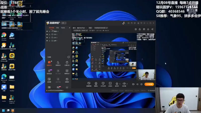Toggle lock on 摄像头 1 source
201x113 pixels.
tap(49, 31)
